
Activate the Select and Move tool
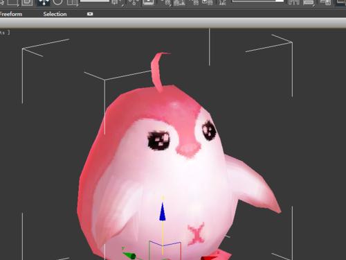tap(44, 2)
